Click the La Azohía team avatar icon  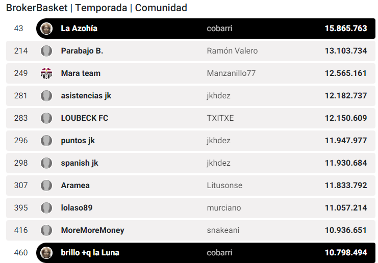(x=46, y=29)
